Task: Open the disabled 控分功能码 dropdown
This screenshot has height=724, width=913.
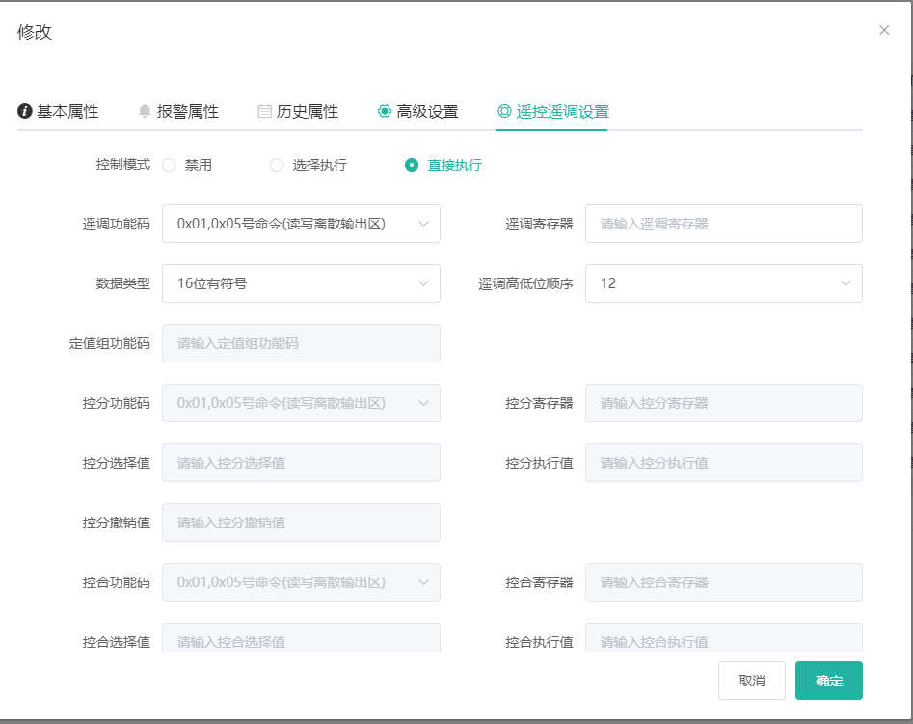Action: [x=301, y=403]
